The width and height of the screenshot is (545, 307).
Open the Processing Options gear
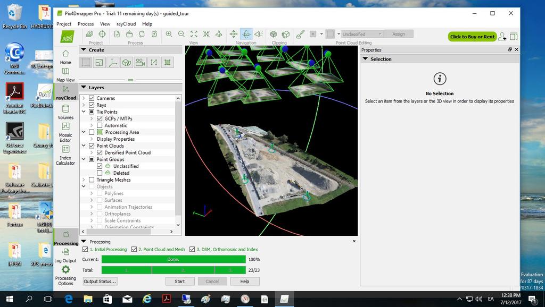[65, 276]
